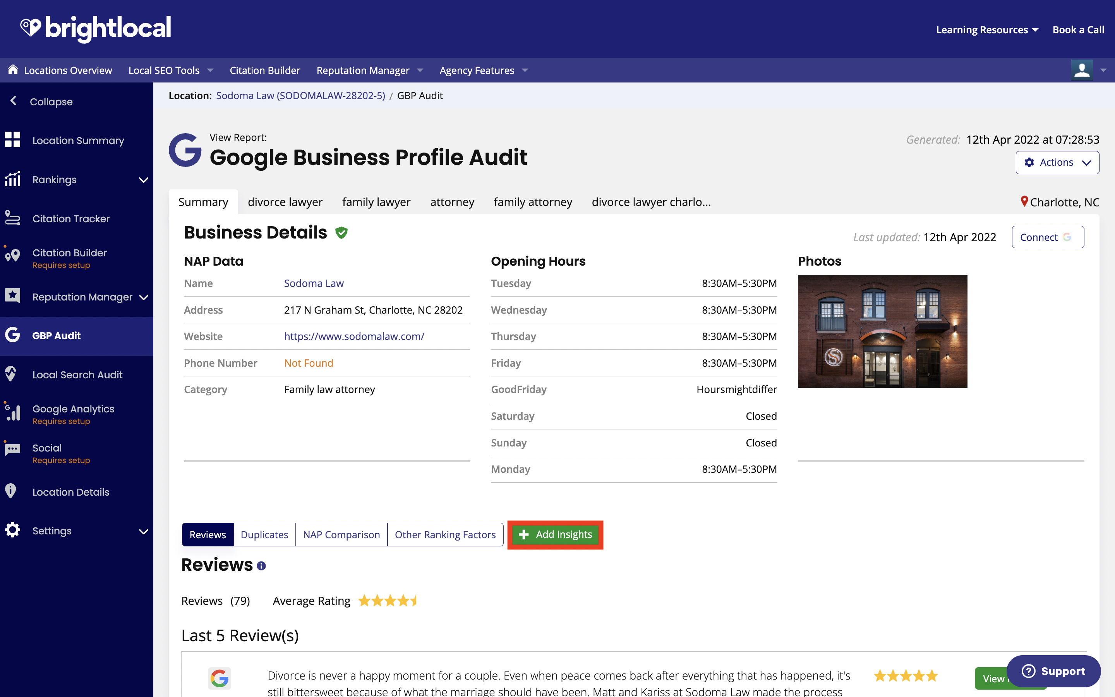
Task: Click the 'Family law attorney' category value
Action: (329, 389)
